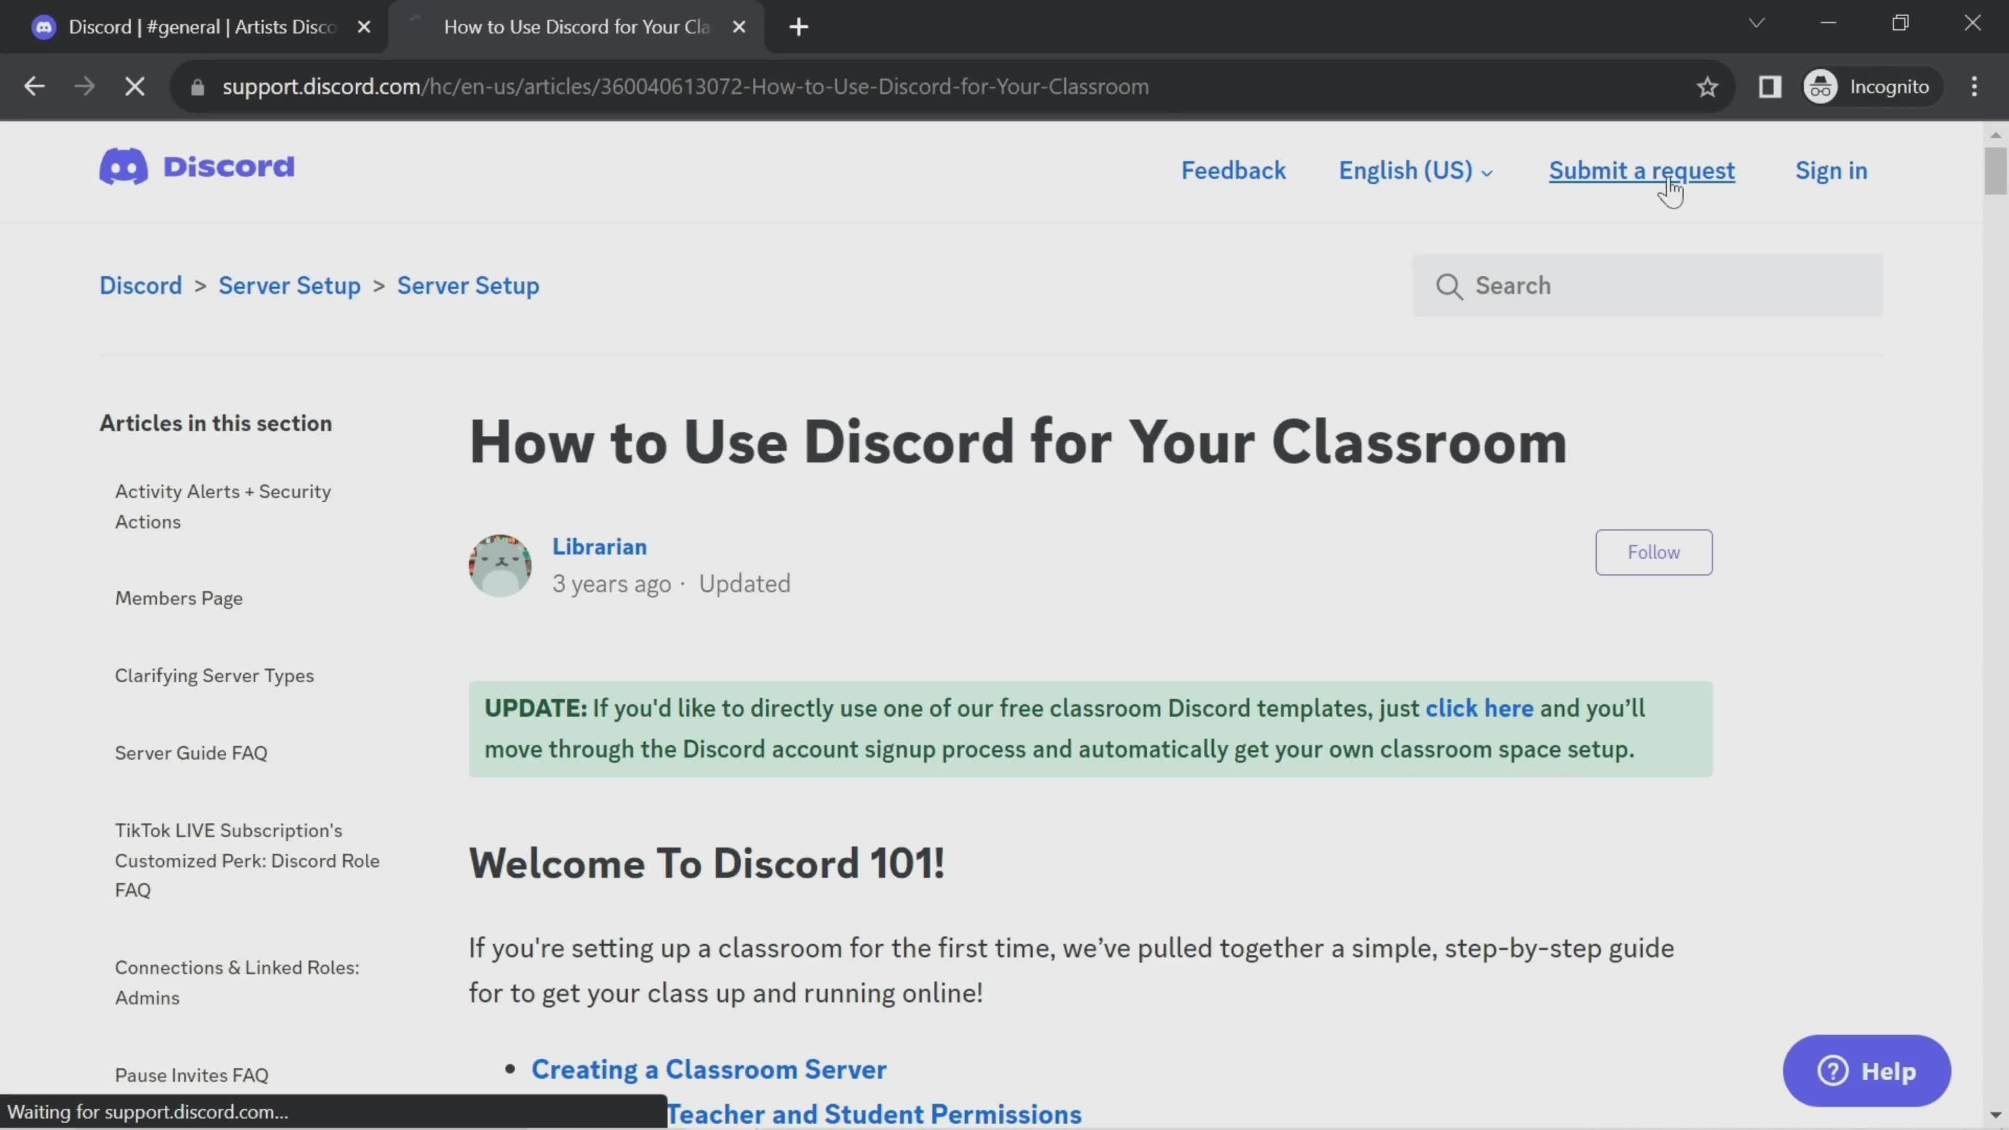Viewport: 2009px width, 1130px height.
Task: Click Sign in
Action: (1831, 171)
